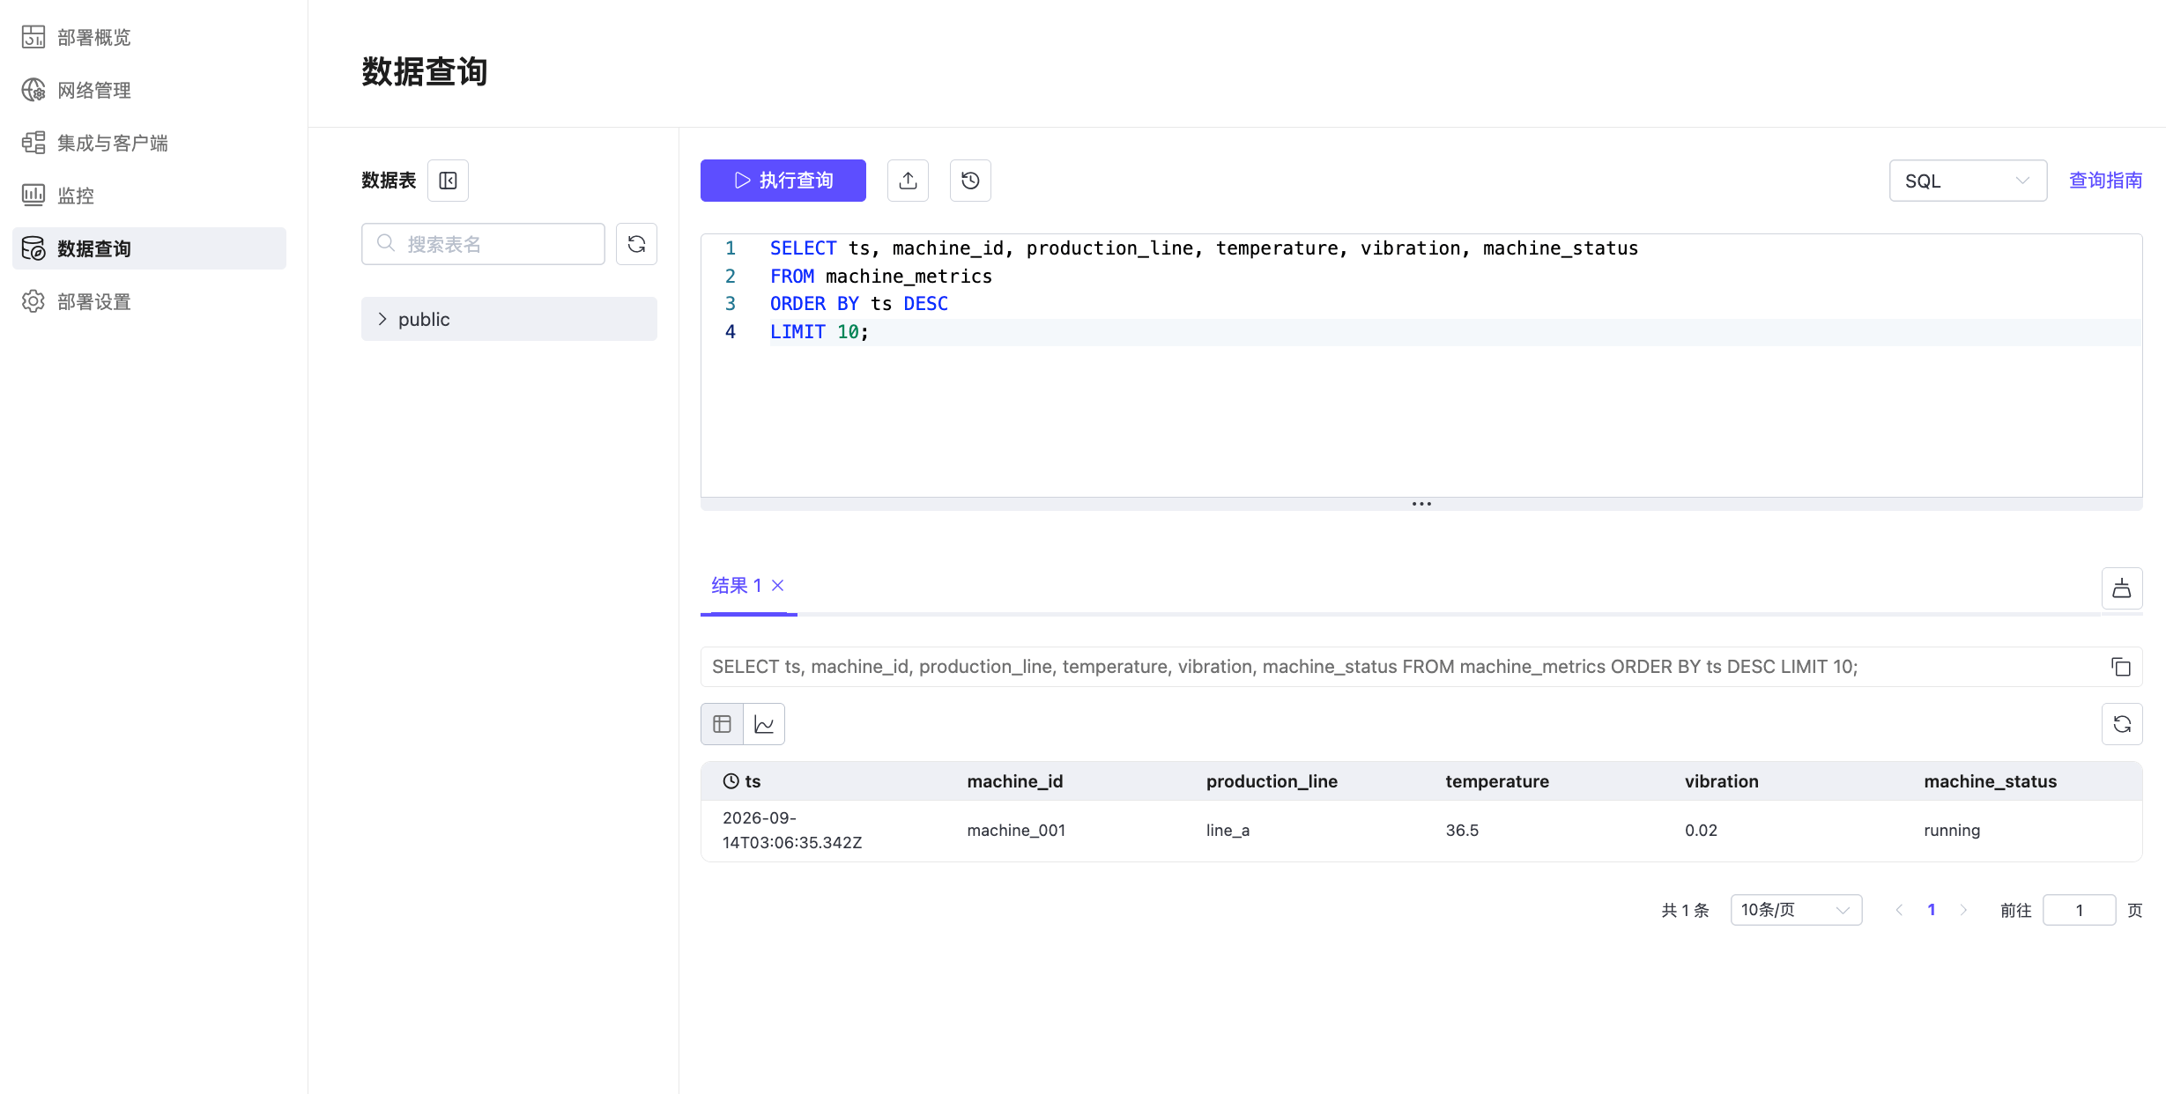The height and width of the screenshot is (1094, 2166).
Task: Run the query with 执行查询
Action: 783,181
